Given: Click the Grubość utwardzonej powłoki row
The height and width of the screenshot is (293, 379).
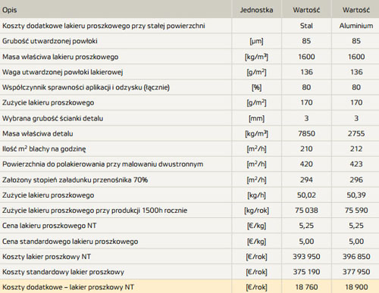Looking at the screenshot, I should (x=189, y=41).
